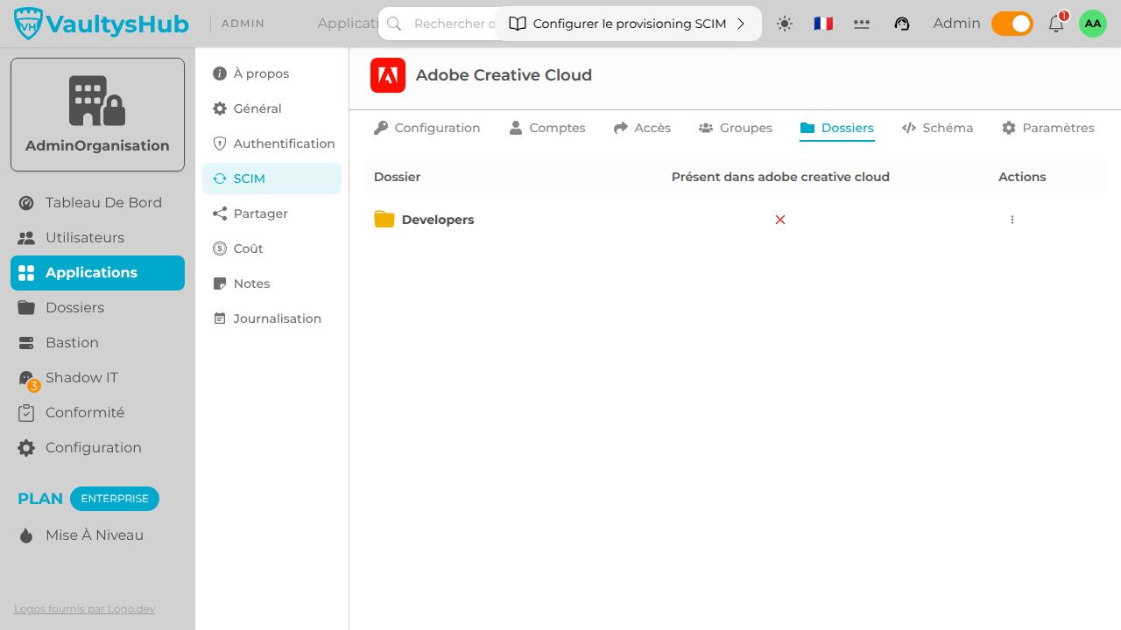Open notifications bell
The width and height of the screenshot is (1121, 630).
click(1056, 24)
